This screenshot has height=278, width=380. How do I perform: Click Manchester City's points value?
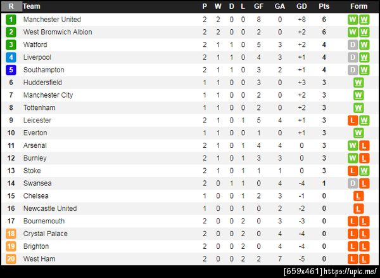click(x=324, y=95)
